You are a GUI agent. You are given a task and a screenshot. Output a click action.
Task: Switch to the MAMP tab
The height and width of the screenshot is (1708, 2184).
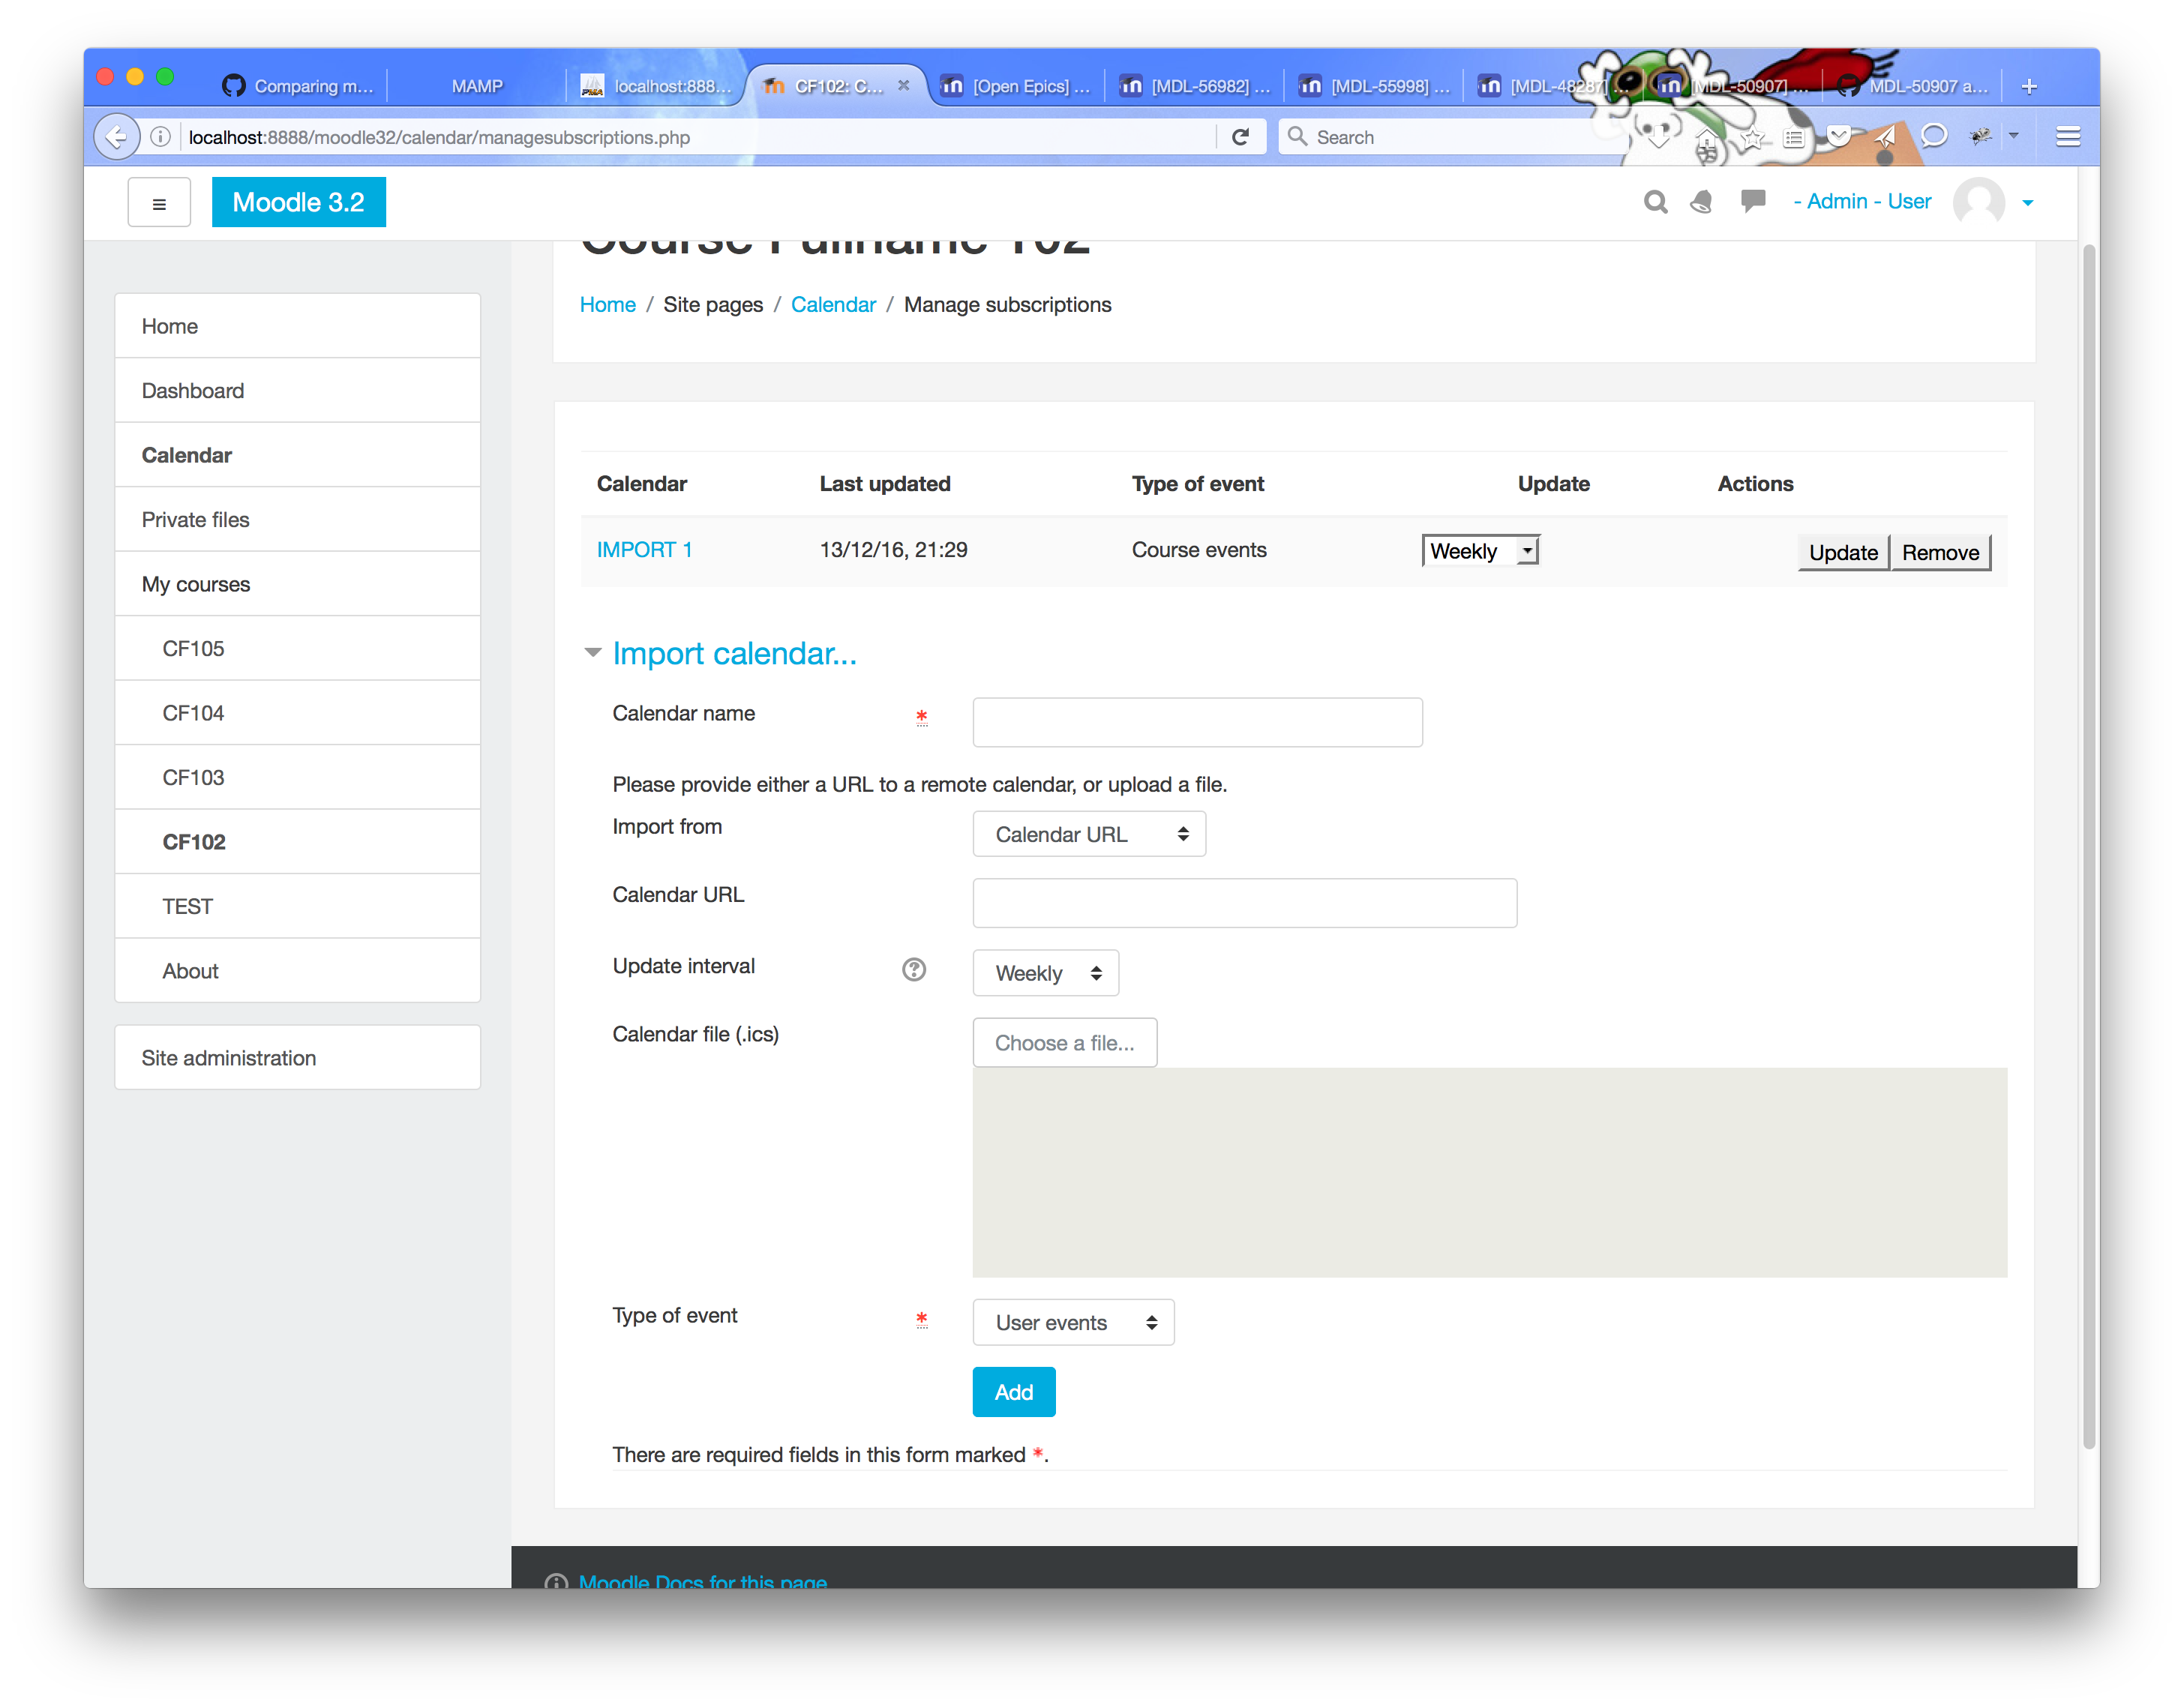[x=476, y=86]
